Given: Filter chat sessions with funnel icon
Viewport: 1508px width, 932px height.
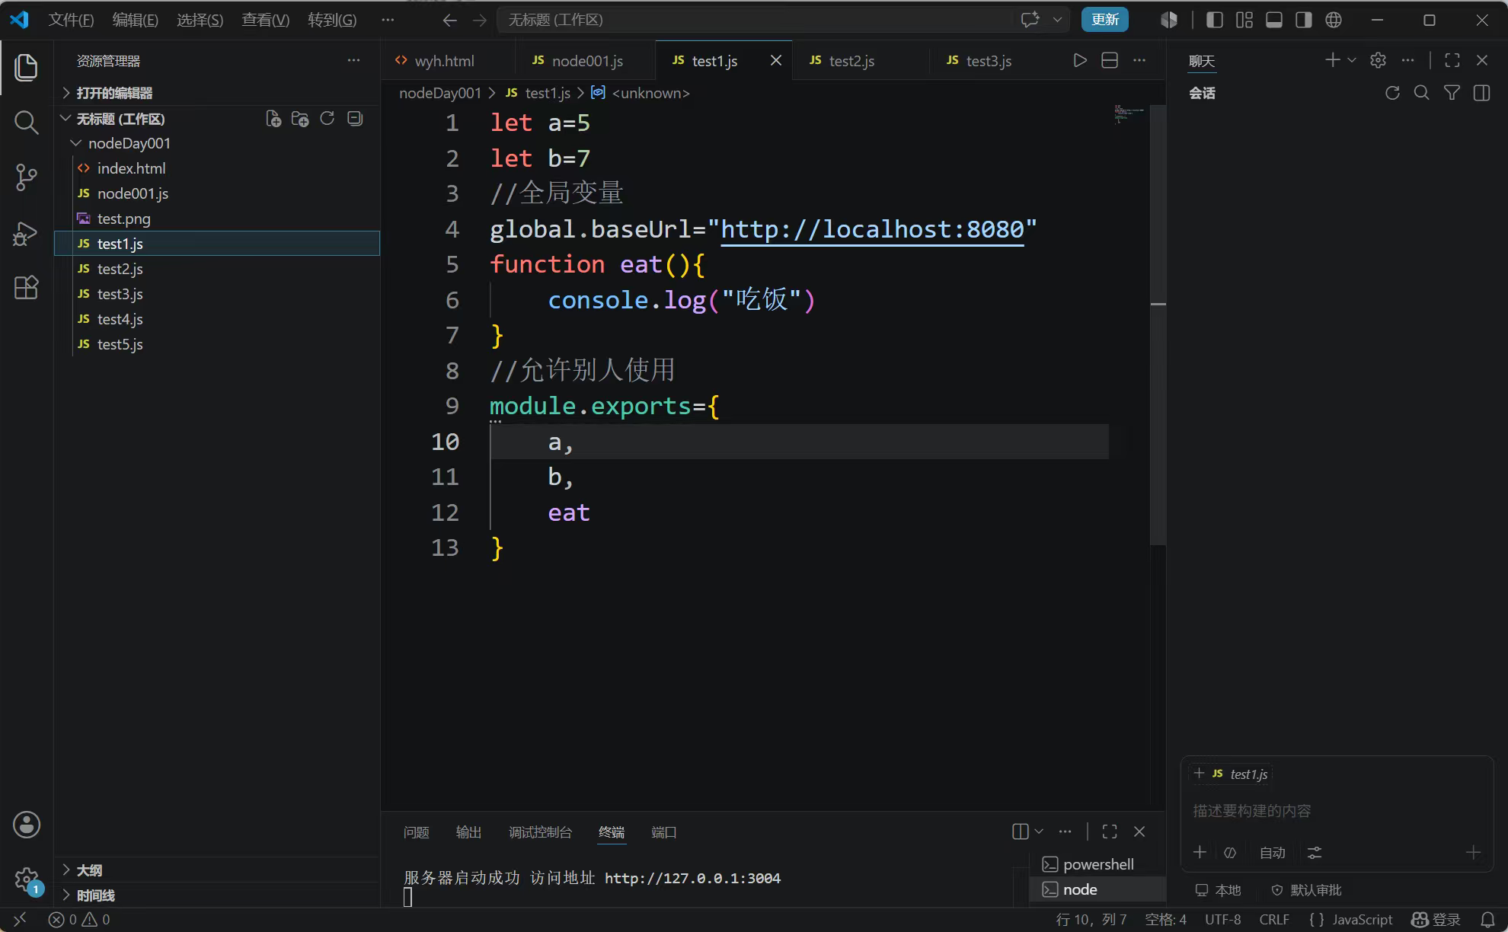Looking at the screenshot, I should pos(1452,93).
